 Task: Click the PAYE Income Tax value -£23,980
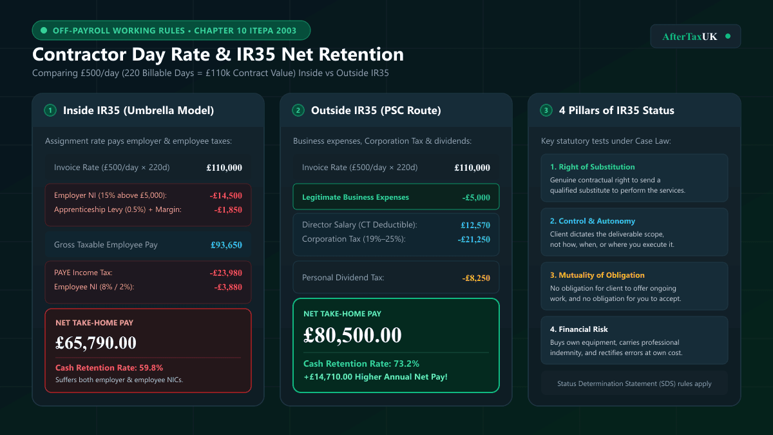(x=226, y=273)
